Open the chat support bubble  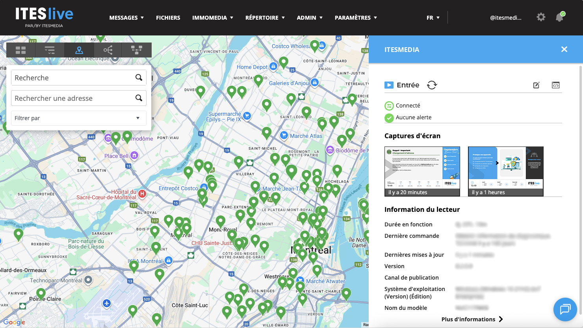(565, 309)
